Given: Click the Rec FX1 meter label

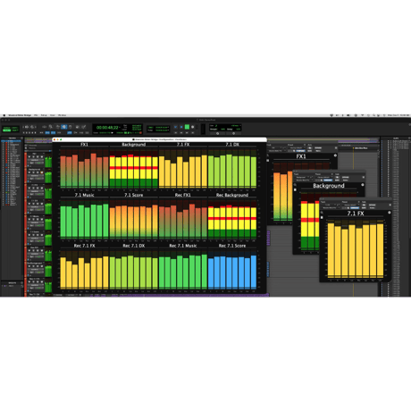Looking at the screenshot, I should point(183,195).
